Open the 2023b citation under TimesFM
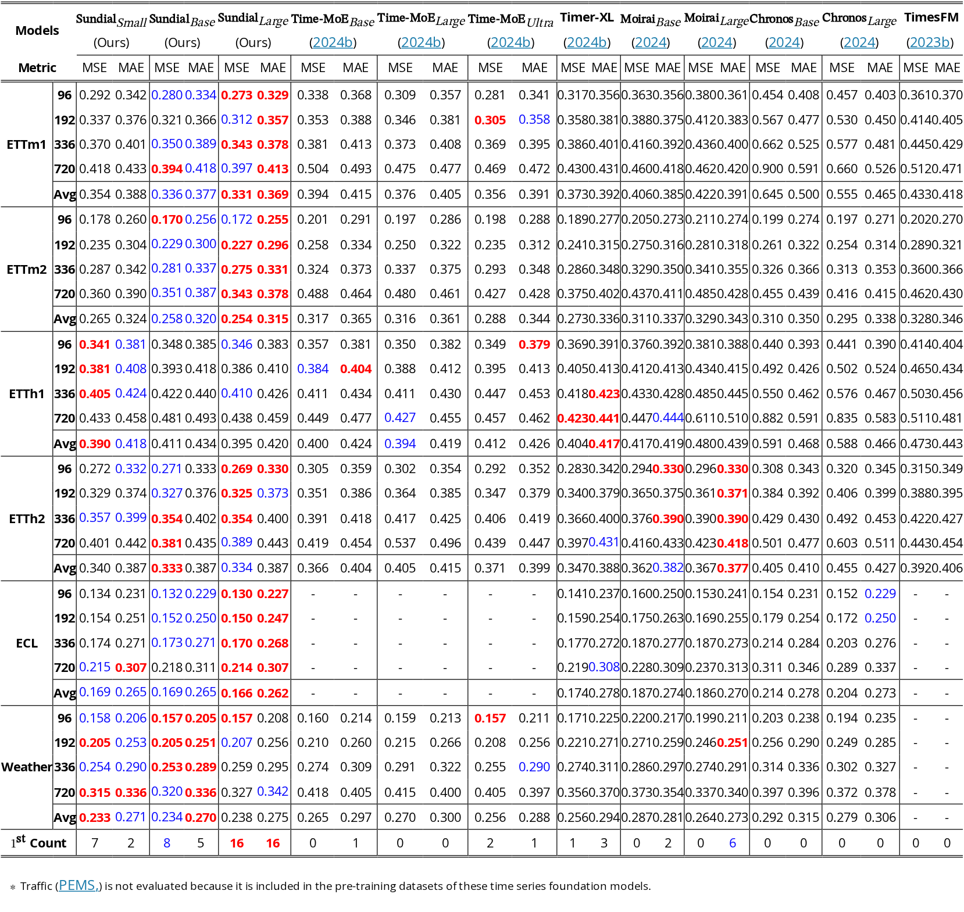 pos(930,42)
